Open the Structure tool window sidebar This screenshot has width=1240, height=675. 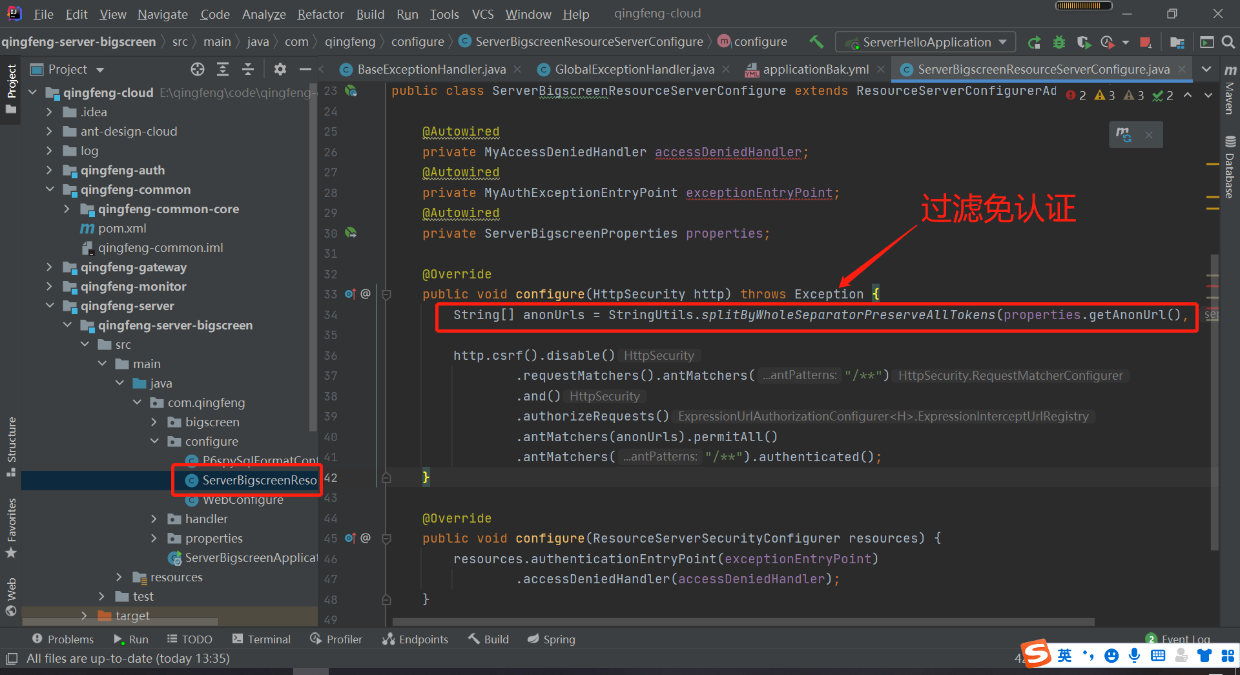pyautogui.click(x=11, y=447)
